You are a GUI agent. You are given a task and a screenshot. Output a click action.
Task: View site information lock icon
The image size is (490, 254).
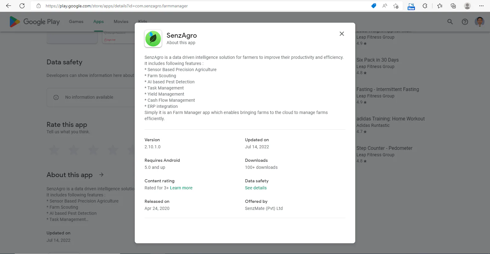point(39,6)
